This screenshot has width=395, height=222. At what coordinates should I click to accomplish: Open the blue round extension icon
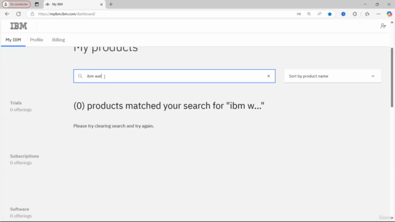(343, 14)
